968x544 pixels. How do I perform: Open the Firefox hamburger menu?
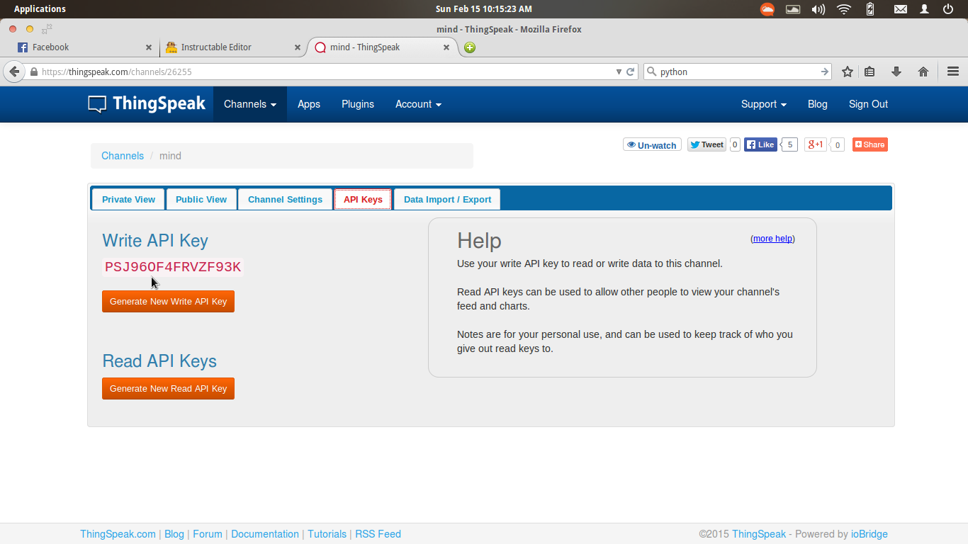click(953, 72)
